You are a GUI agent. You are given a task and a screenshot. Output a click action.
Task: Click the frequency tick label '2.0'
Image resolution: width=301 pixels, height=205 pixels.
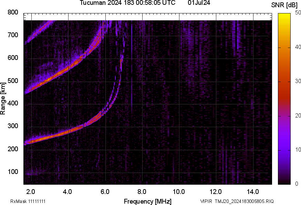(x=31, y=192)
